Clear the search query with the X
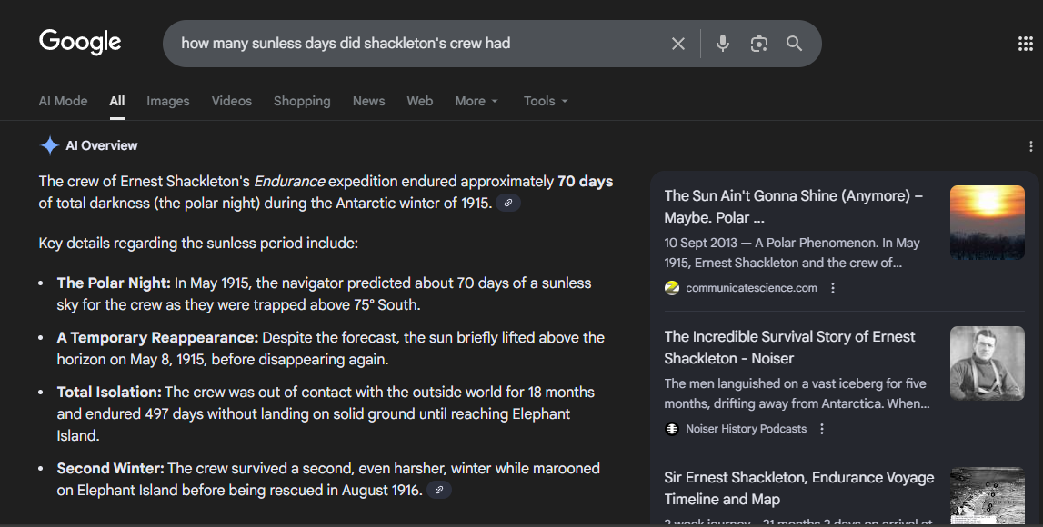Viewport: 1043px width, 527px height. point(677,42)
